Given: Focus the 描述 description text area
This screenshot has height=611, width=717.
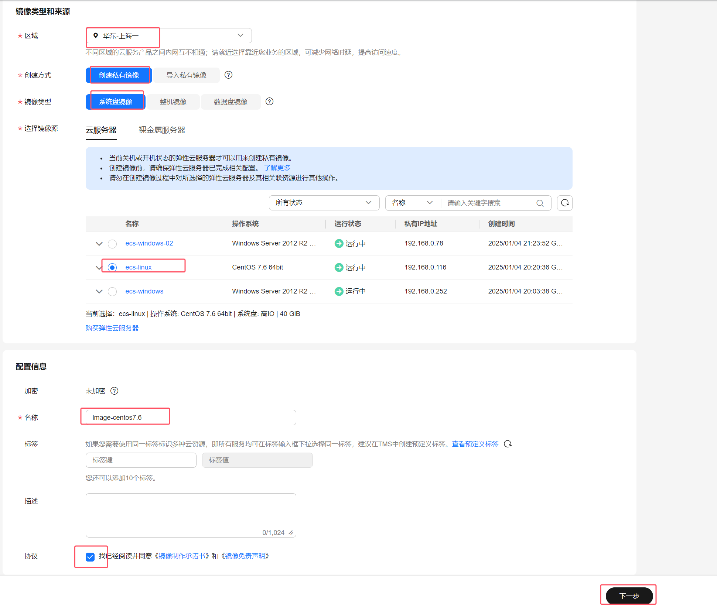Looking at the screenshot, I should tap(191, 515).
